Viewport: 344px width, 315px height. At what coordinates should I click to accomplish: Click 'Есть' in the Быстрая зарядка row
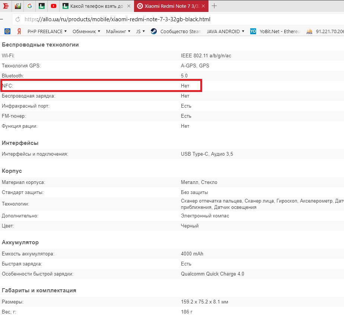point(186,264)
